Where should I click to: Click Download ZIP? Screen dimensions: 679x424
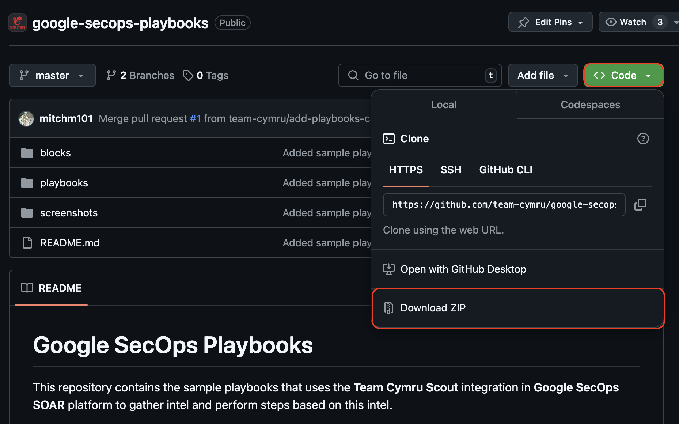518,308
